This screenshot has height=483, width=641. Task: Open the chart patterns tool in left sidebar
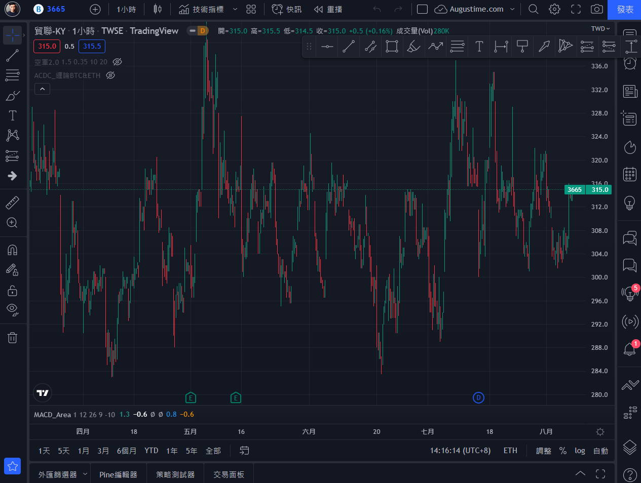click(13, 135)
